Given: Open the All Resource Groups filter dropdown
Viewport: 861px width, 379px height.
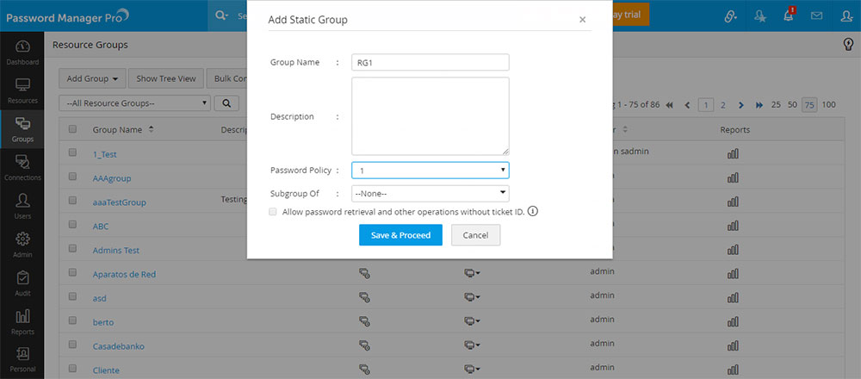Looking at the screenshot, I should click(x=138, y=103).
